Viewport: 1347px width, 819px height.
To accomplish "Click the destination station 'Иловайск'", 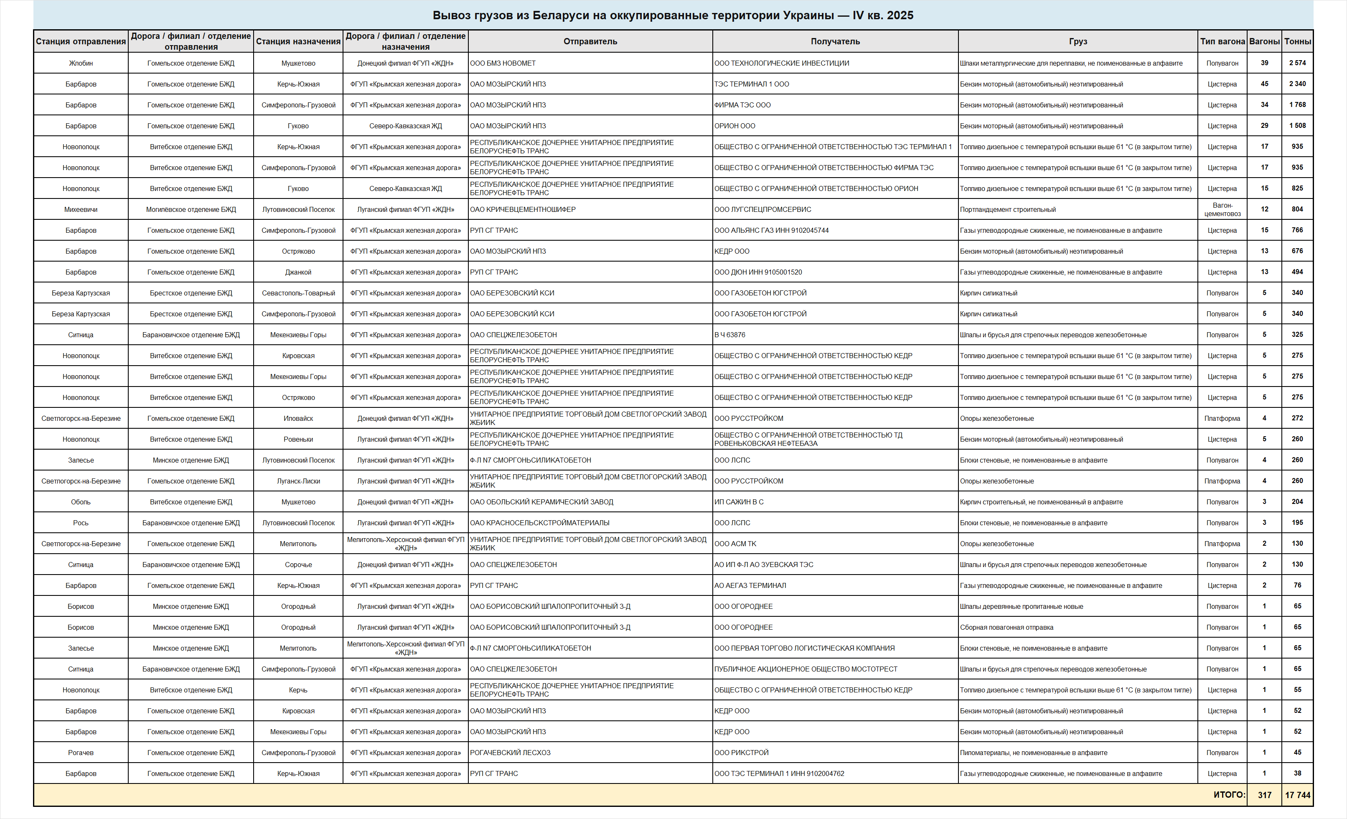I will click(x=298, y=418).
